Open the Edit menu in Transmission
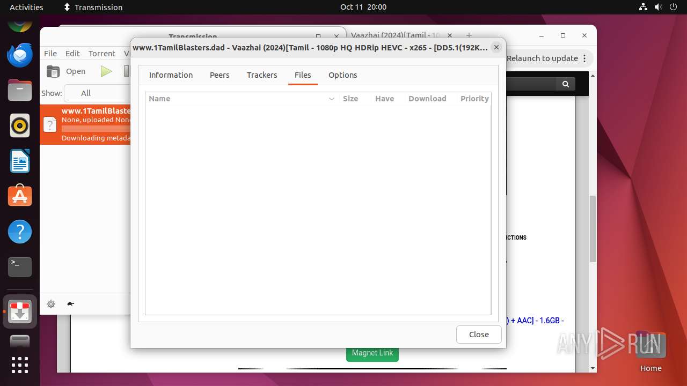Screen dimensions: 687x386 tap(72, 54)
